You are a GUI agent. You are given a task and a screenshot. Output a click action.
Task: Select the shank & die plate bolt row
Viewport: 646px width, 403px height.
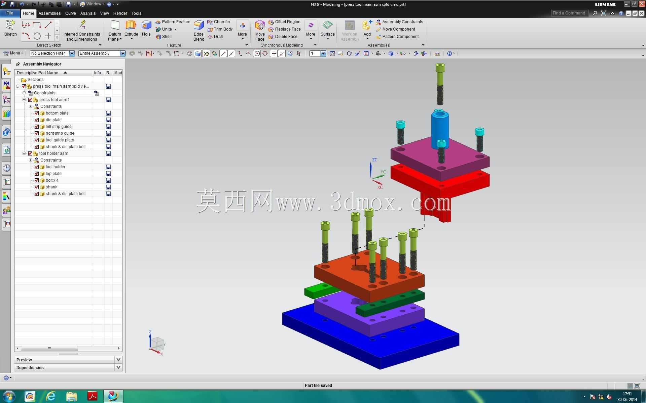click(x=66, y=194)
